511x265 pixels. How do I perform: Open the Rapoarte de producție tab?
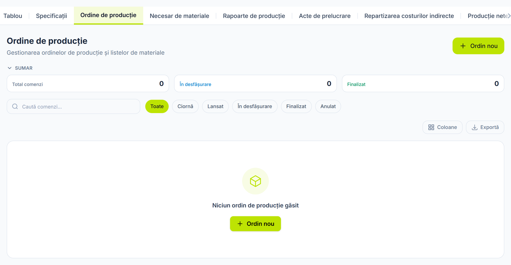(x=254, y=16)
